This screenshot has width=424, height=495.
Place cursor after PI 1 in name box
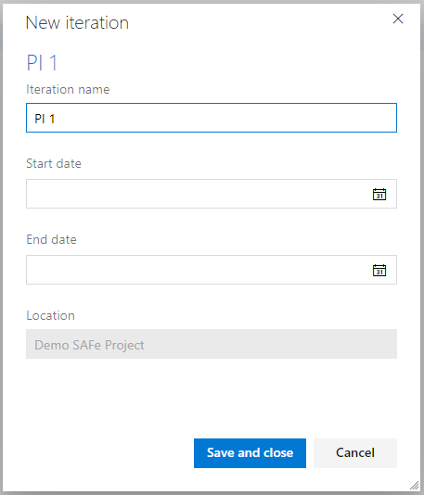pyautogui.click(x=57, y=119)
